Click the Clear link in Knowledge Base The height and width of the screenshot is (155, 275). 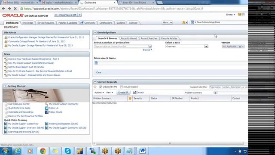coord(98,72)
